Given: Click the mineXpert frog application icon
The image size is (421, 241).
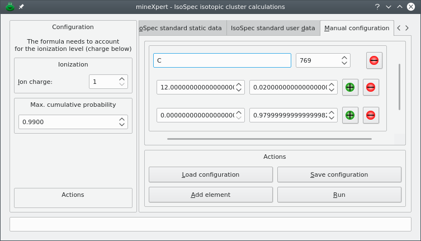Looking at the screenshot, I should click(x=10, y=7).
